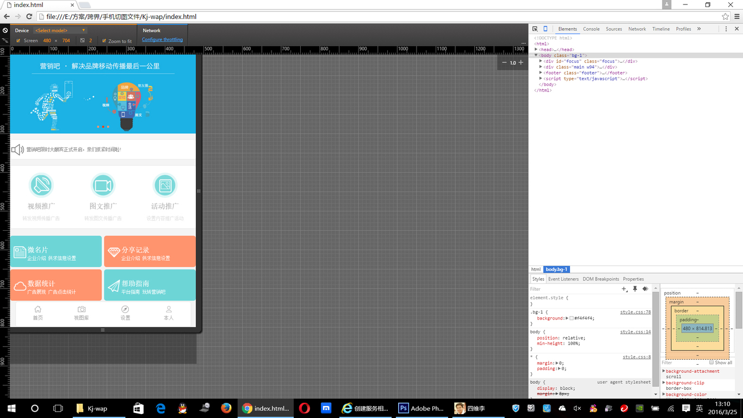Open style.css:8 source link

(x=637, y=357)
